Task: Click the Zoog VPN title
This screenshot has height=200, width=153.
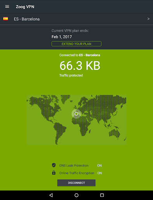Action: 25,7
